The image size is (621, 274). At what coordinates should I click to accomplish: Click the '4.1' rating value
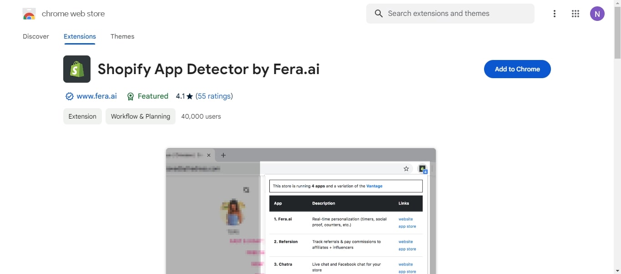click(180, 96)
